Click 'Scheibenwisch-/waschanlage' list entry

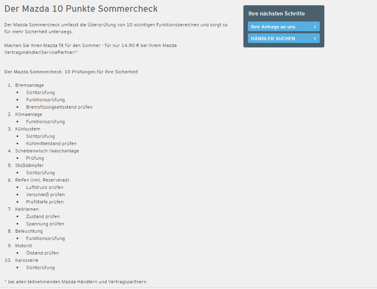[x=47, y=151]
